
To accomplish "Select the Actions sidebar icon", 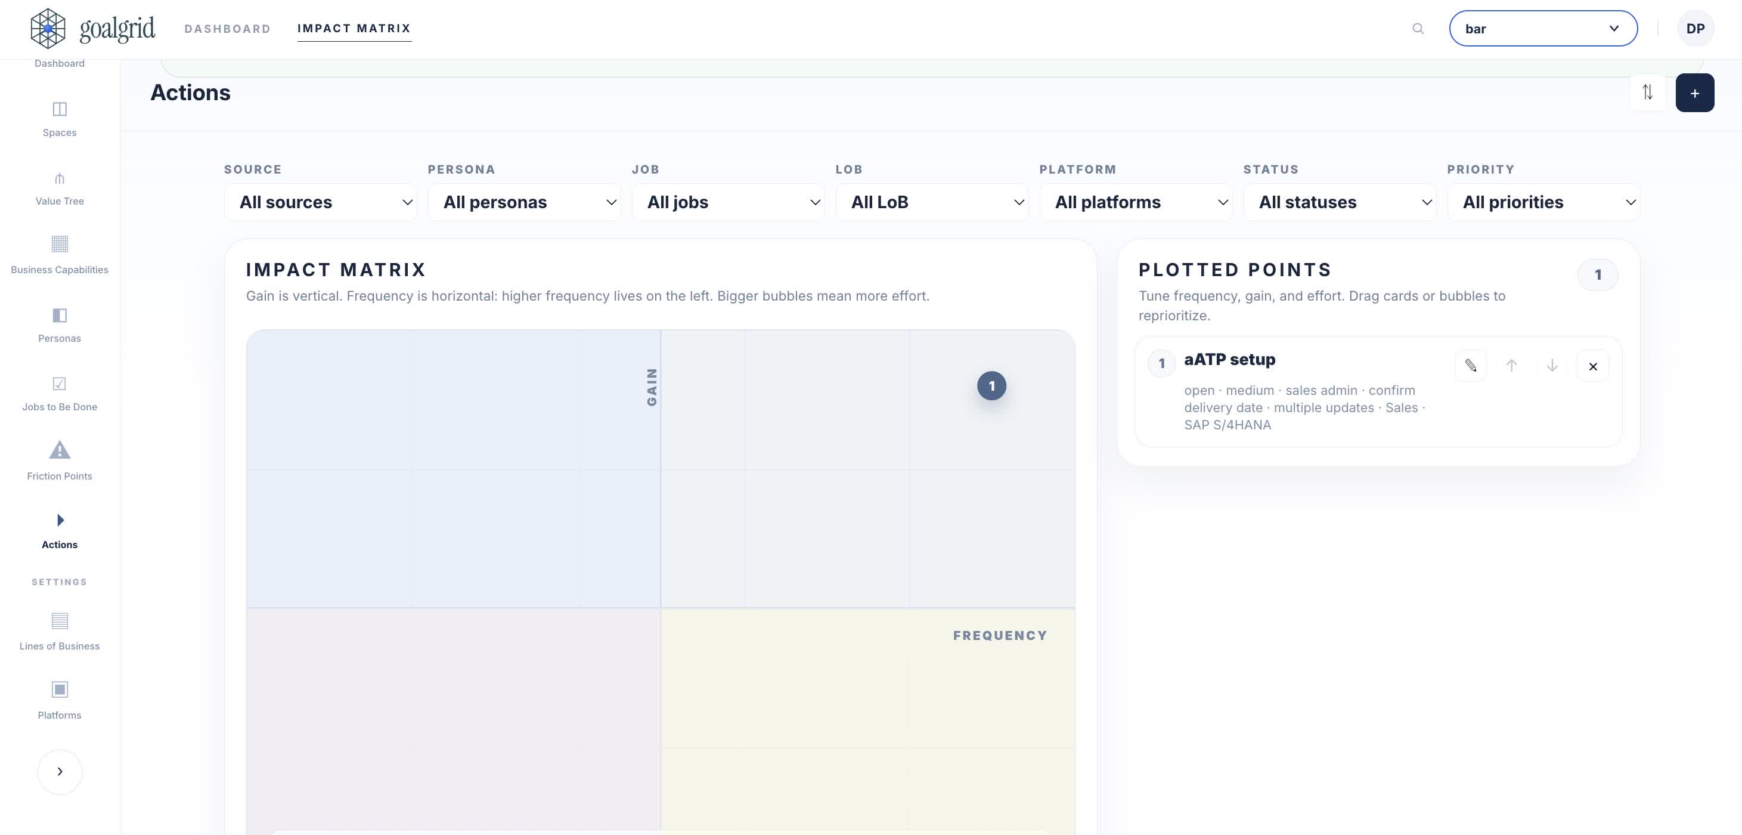I will pos(60,519).
